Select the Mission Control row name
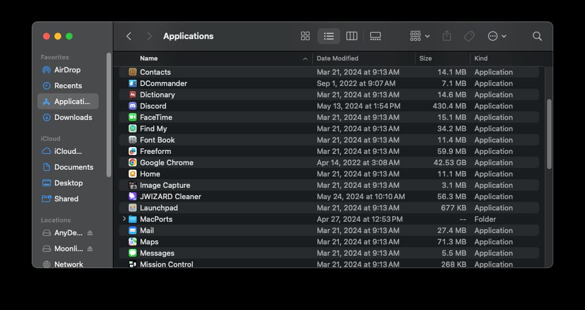 167,264
